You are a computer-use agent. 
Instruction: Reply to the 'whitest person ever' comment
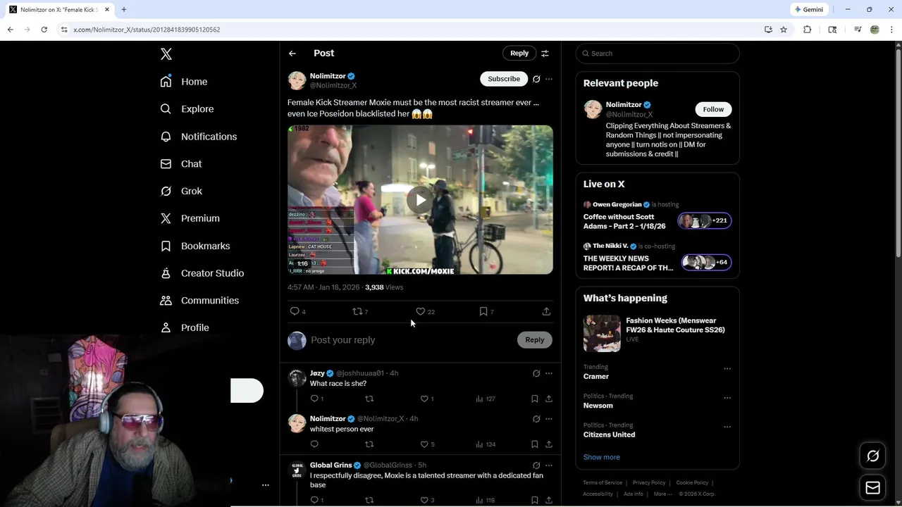click(314, 444)
